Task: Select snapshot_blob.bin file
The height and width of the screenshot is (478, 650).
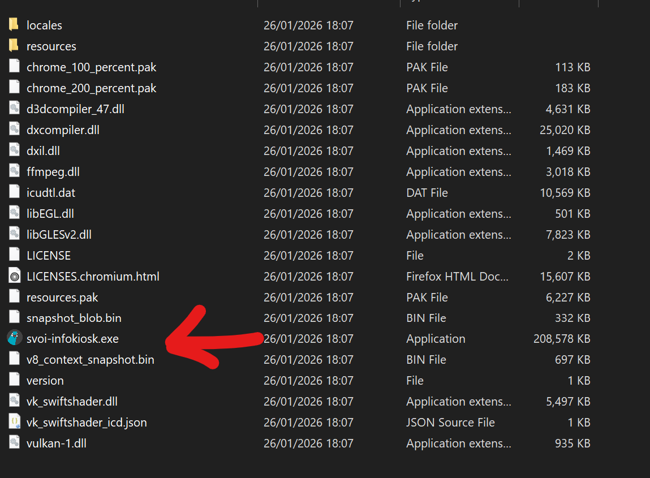Action: coord(74,318)
